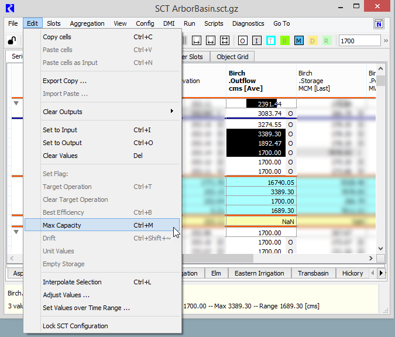This screenshot has width=395, height=337.
Task: Click the yellow D Drift flag button
Action: click(313, 41)
